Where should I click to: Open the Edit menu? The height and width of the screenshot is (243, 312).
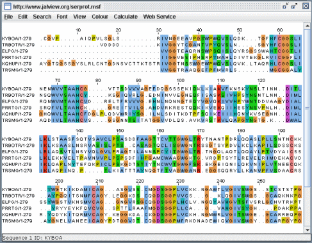22,17
